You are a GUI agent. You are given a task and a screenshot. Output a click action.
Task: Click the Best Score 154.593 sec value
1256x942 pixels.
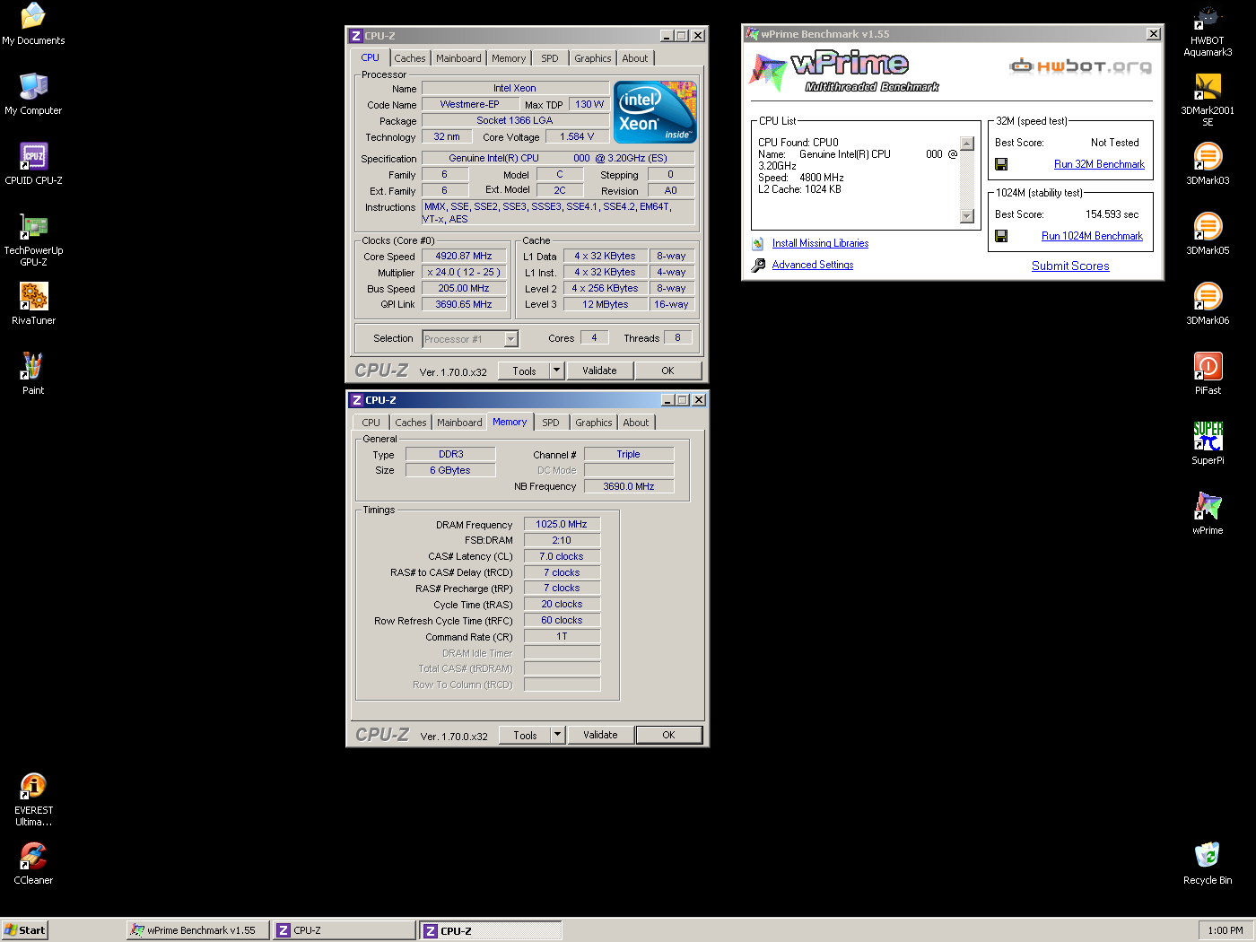click(x=1112, y=214)
